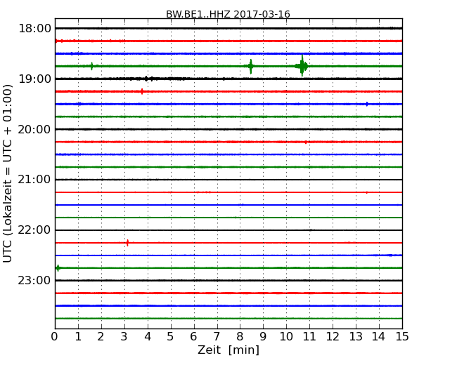Click the 18:00 time label

click(x=34, y=29)
